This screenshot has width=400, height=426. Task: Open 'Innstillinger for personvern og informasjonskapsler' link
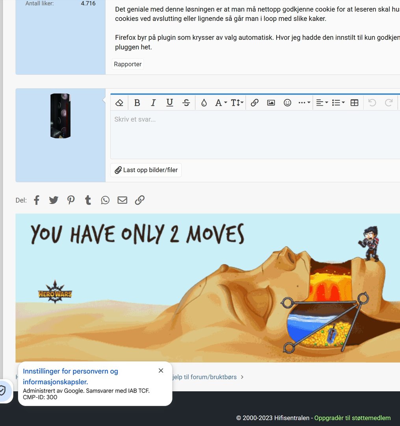(71, 376)
